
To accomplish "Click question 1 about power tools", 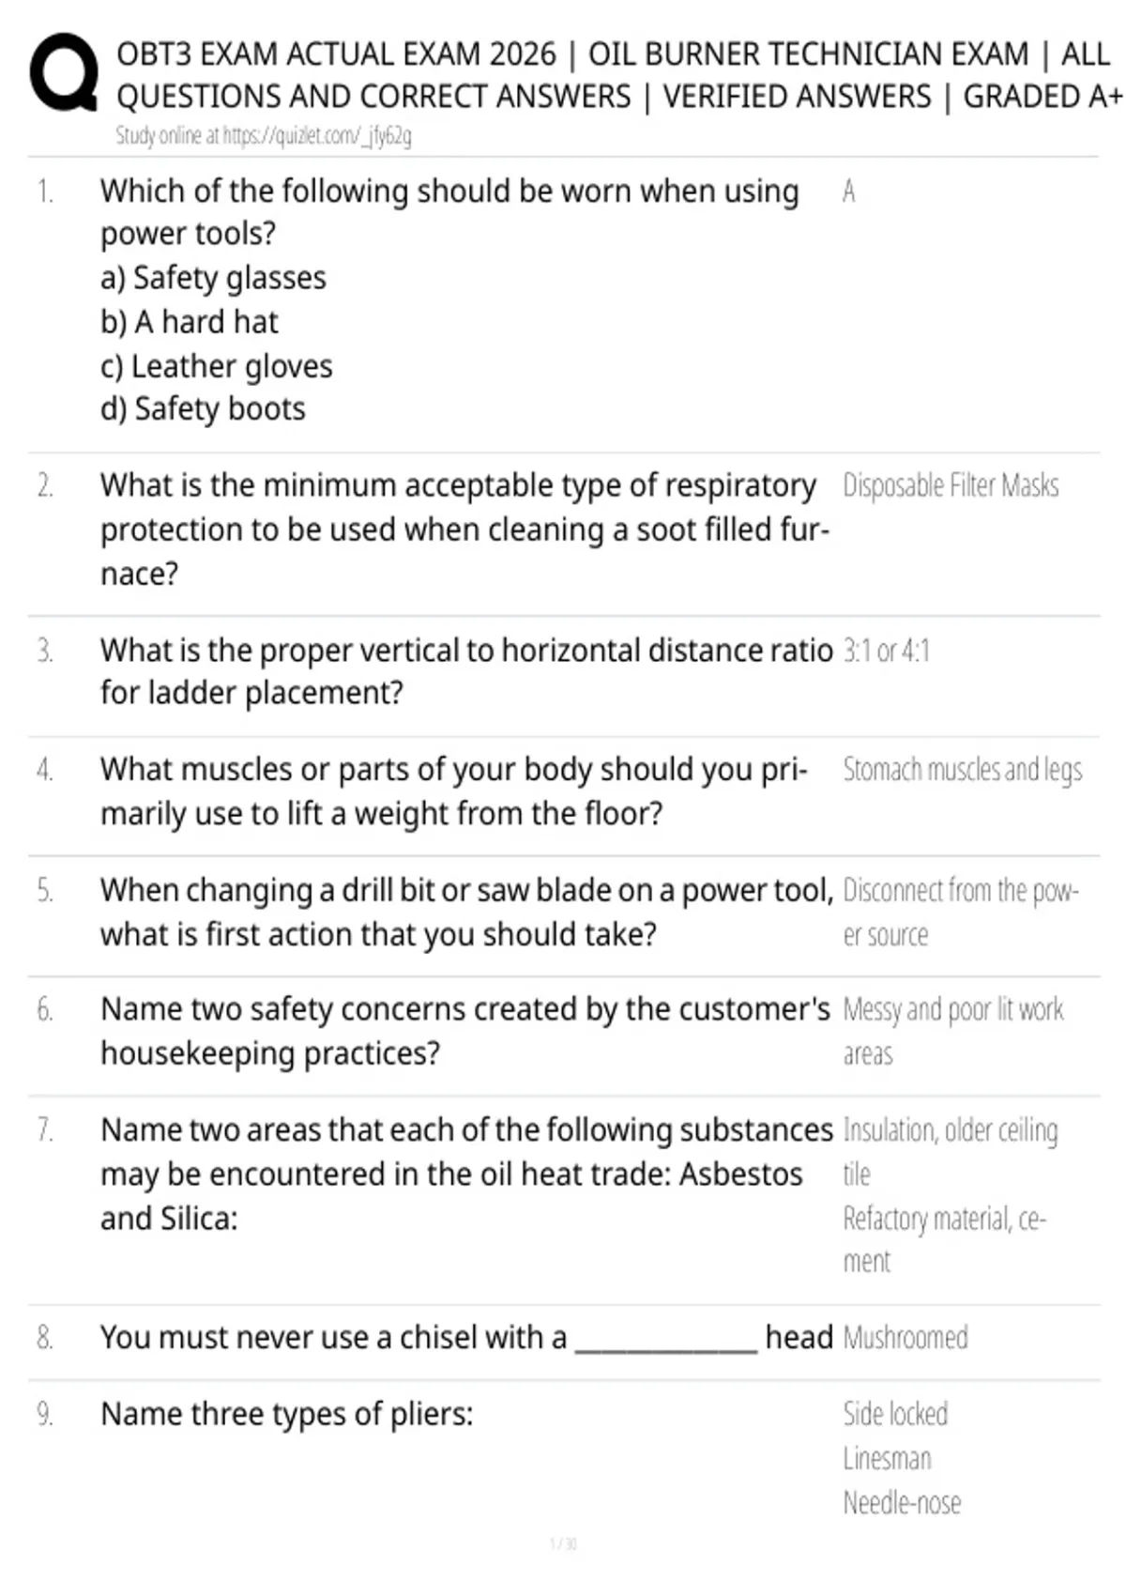I will (x=449, y=212).
